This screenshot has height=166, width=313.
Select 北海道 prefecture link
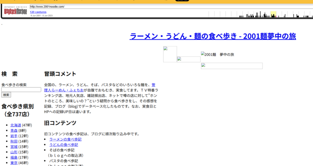[x=16, y=125]
